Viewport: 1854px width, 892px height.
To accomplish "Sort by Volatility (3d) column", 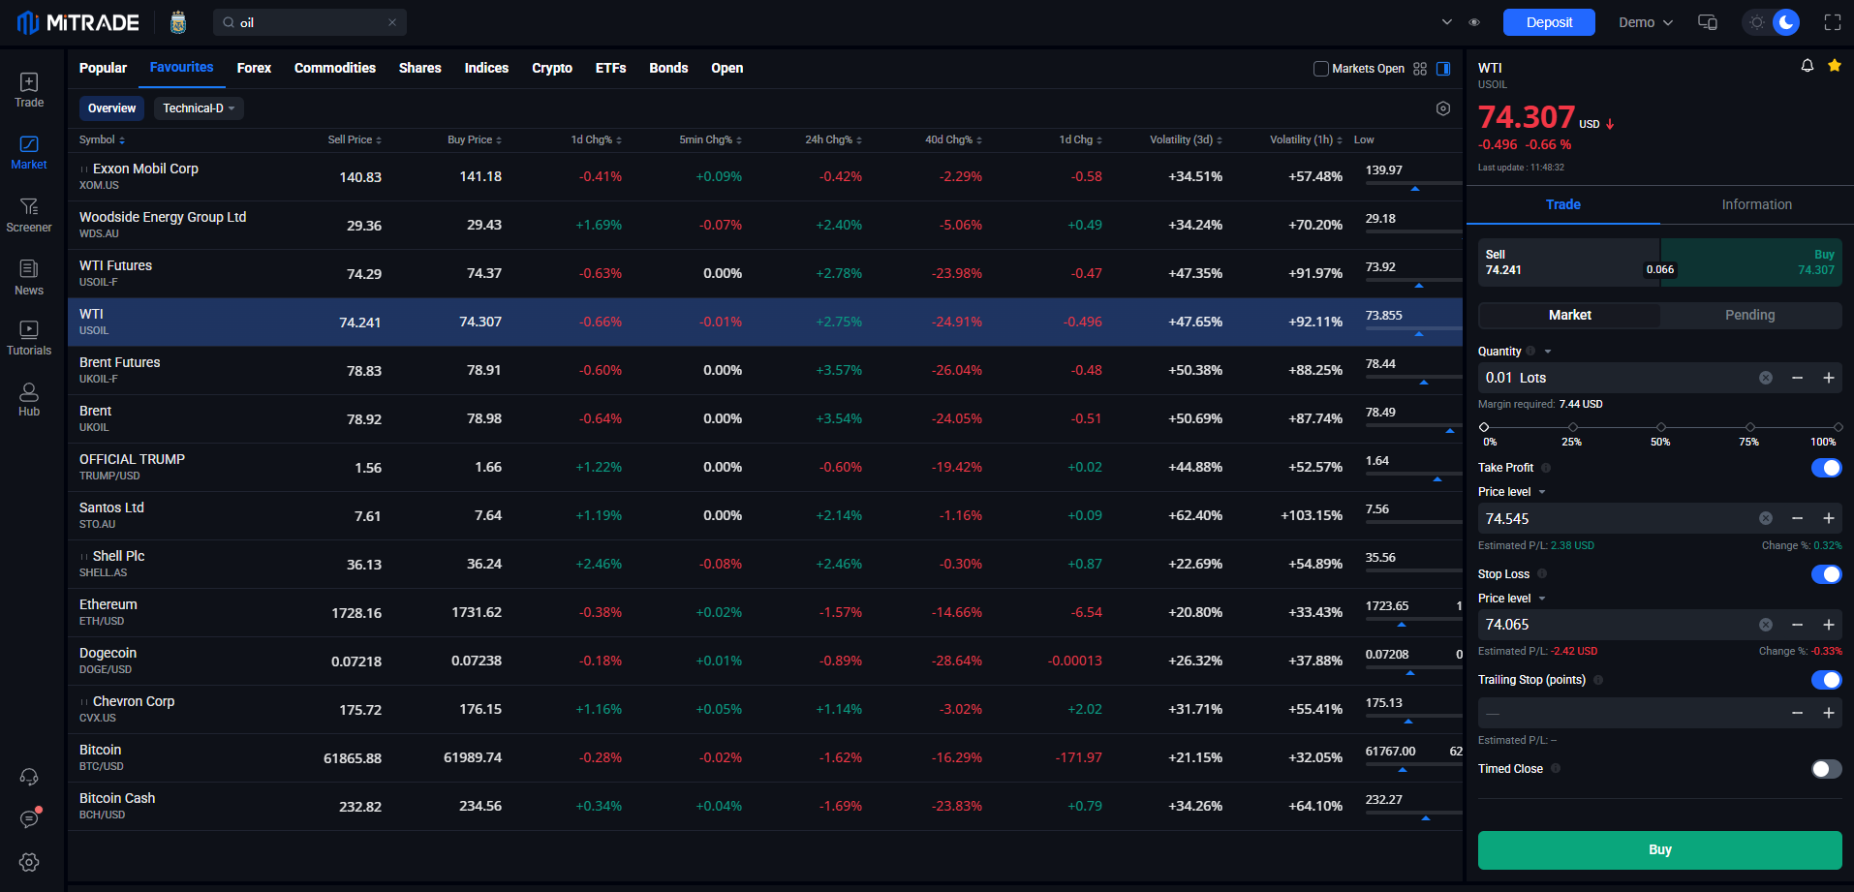I will (1186, 140).
